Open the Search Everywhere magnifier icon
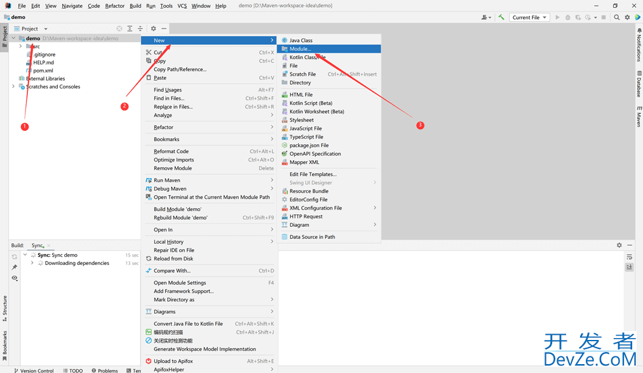The width and height of the screenshot is (643, 373). click(x=616, y=17)
